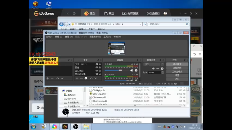The width and height of the screenshot is (232, 130).
Task: Lock the 窗口捕获 source
Action: [x=100, y=71]
